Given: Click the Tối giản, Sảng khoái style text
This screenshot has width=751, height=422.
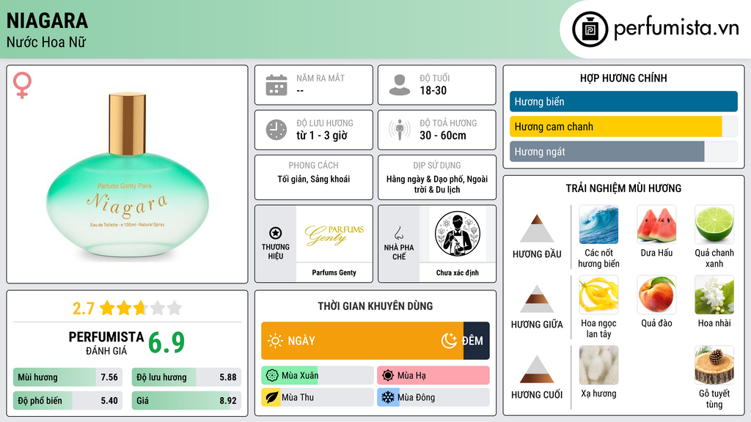Looking at the screenshot, I should coord(314,179).
